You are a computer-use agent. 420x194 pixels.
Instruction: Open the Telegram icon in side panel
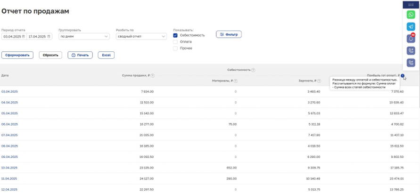click(x=411, y=26)
